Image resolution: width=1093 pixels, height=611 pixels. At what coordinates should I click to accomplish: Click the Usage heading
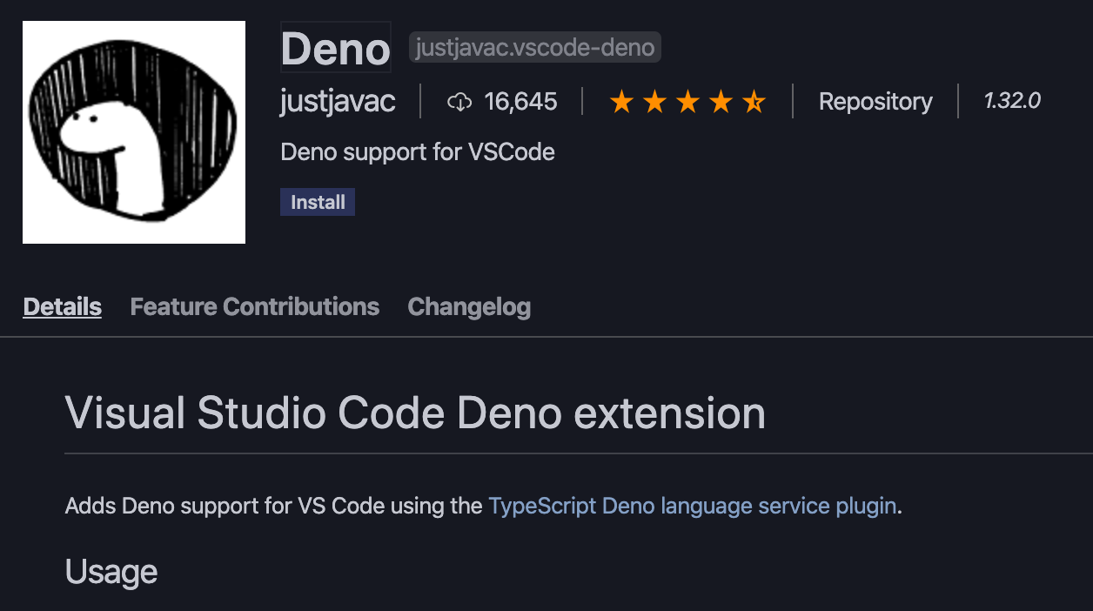click(x=111, y=572)
